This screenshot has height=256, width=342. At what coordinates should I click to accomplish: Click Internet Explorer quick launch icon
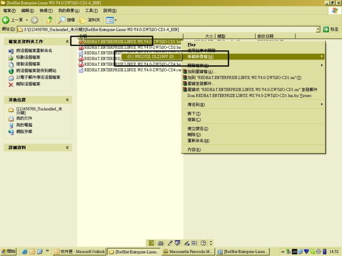(25, 252)
